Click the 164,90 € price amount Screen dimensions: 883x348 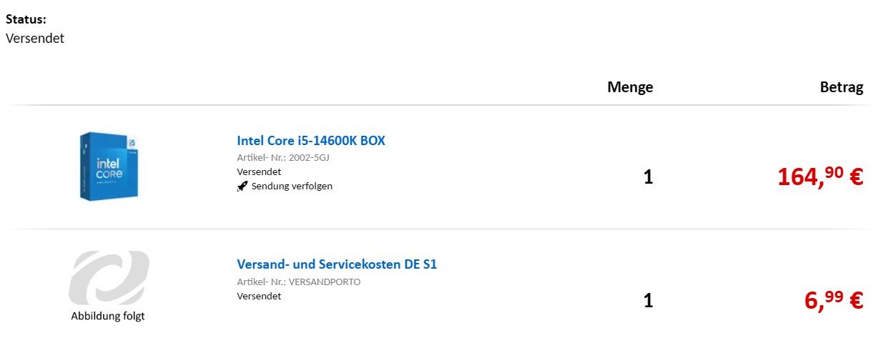(x=821, y=176)
